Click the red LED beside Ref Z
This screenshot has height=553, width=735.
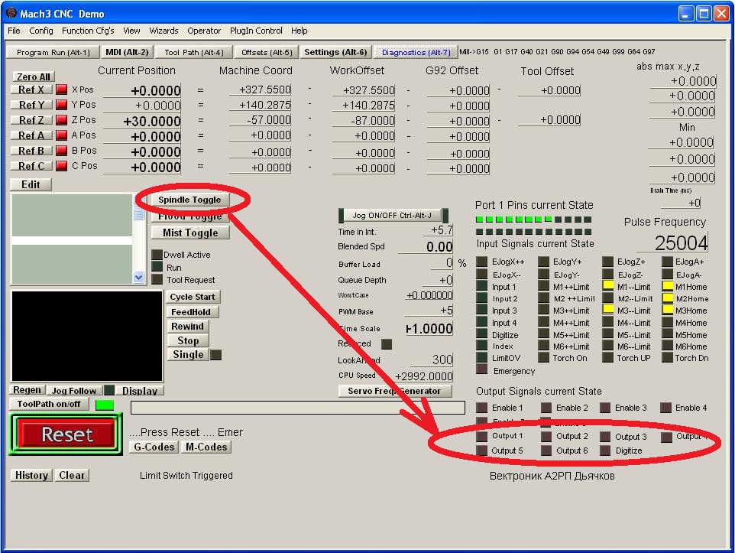tap(61, 120)
